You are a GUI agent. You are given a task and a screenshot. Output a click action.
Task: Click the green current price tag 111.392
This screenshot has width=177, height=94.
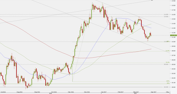(173, 35)
